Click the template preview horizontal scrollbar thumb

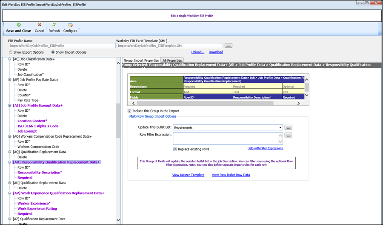point(205,103)
